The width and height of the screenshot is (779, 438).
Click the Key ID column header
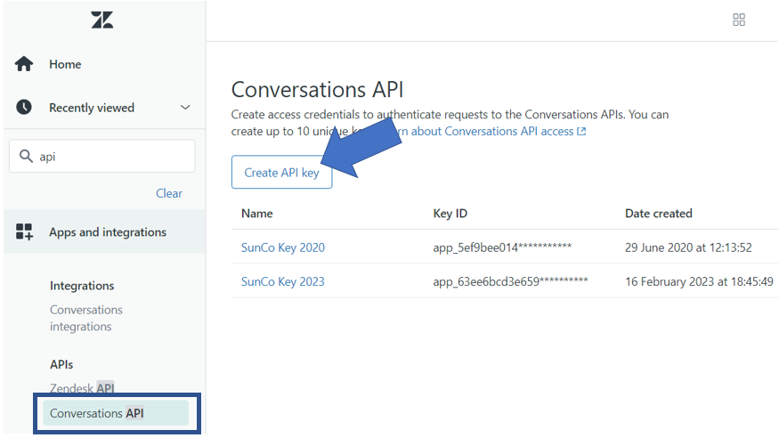[450, 214]
